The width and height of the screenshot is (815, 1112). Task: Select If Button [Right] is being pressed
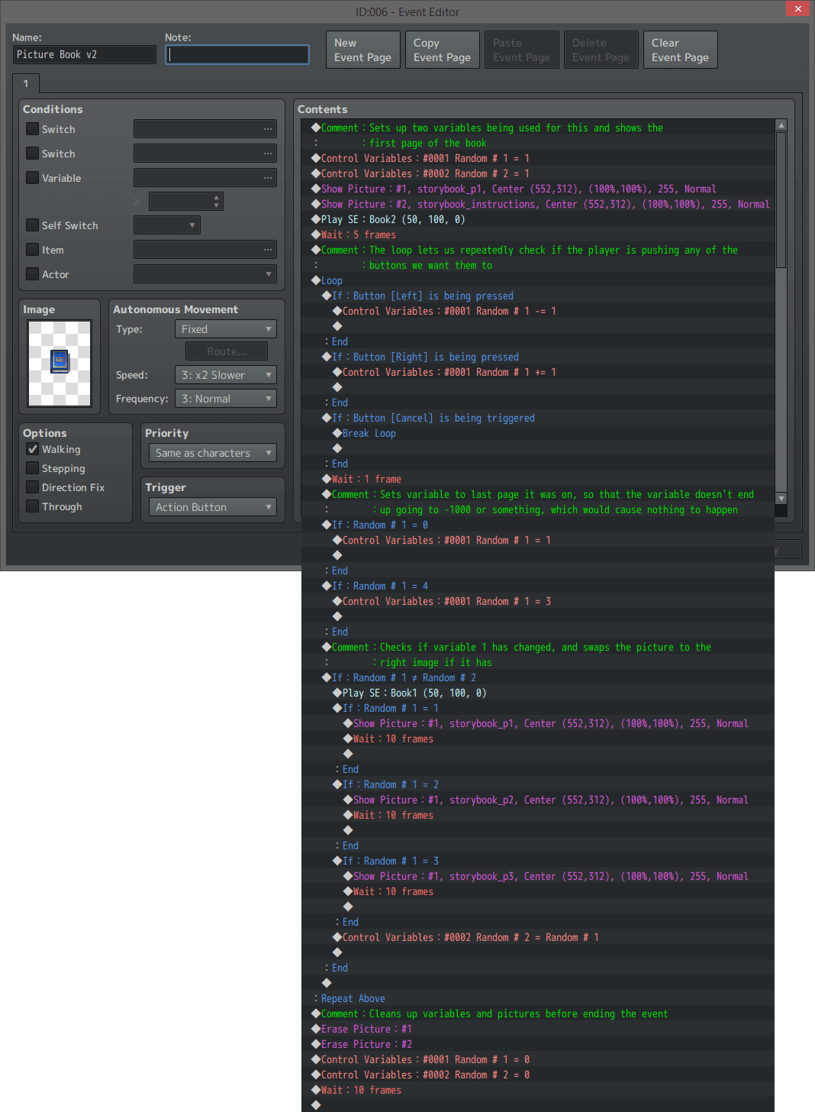(x=538, y=357)
